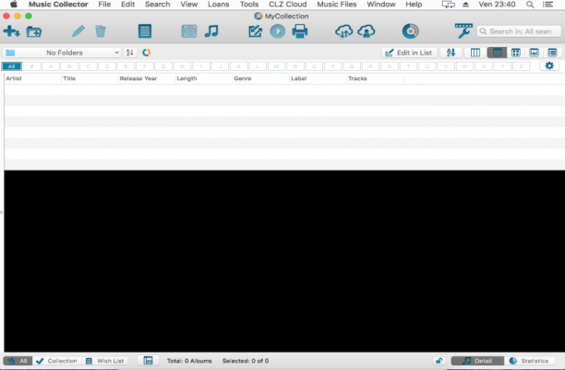Click the round disc scan icon
The height and width of the screenshot is (370, 565).
(411, 31)
